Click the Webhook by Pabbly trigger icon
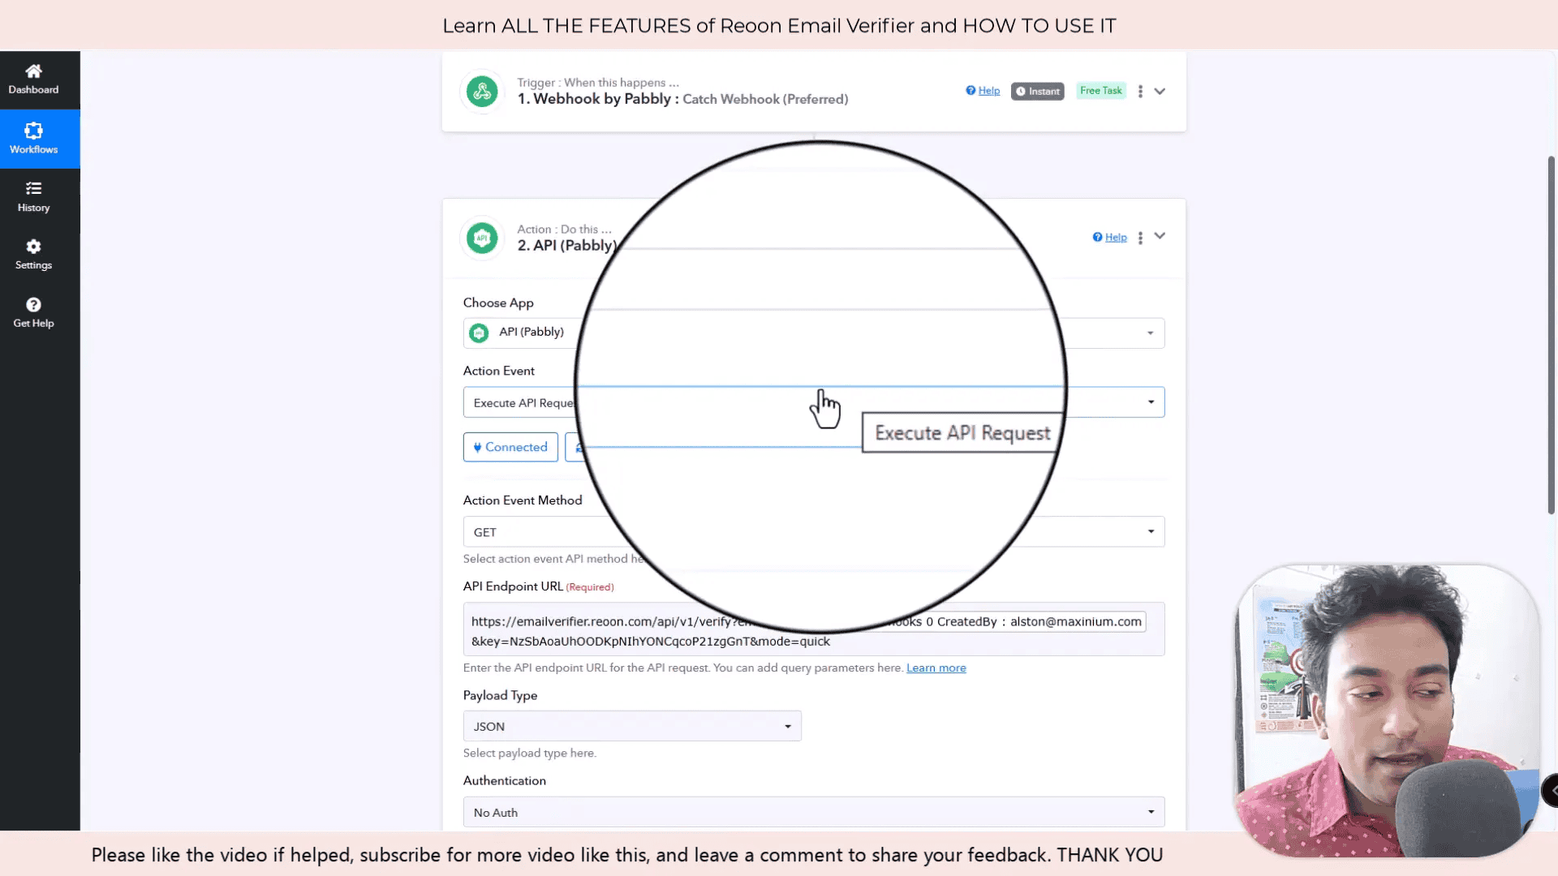This screenshot has width=1558, height=876. coord(483,91)
